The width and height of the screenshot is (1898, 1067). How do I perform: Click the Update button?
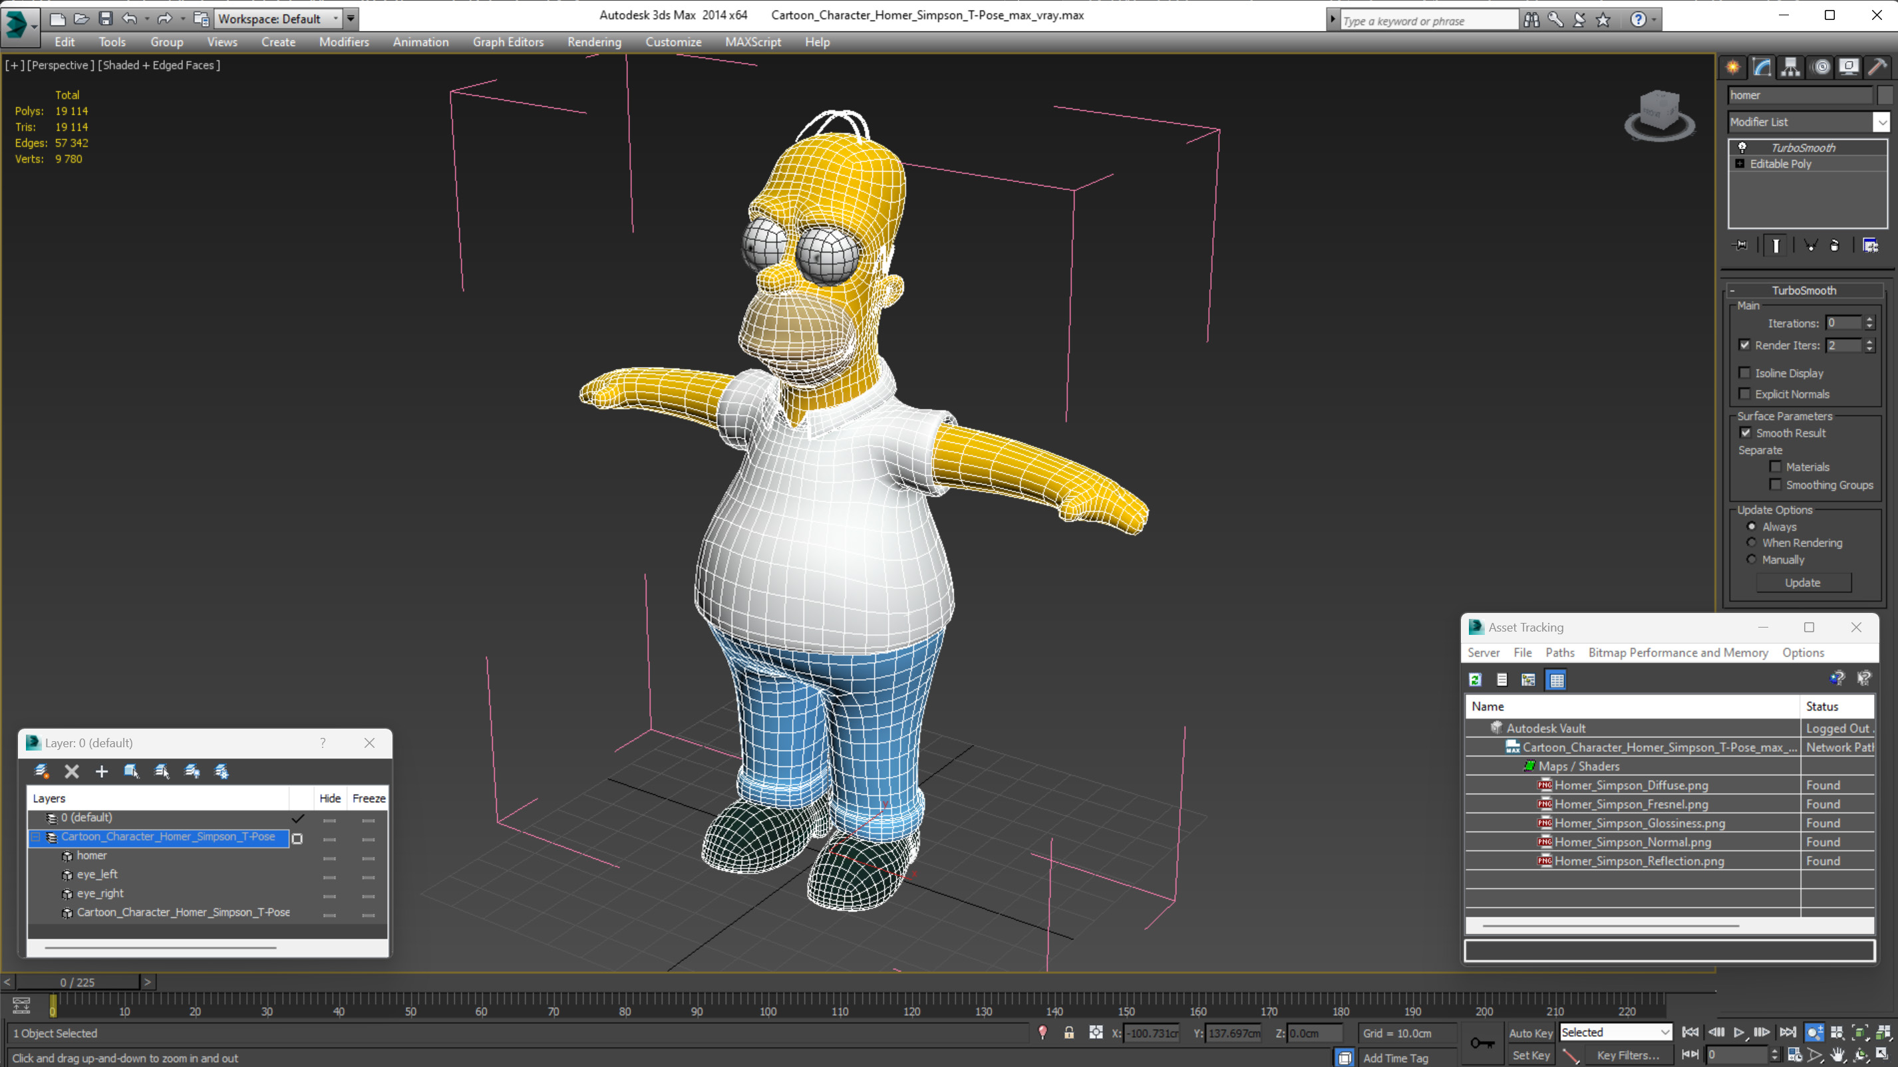point(1802,582)
